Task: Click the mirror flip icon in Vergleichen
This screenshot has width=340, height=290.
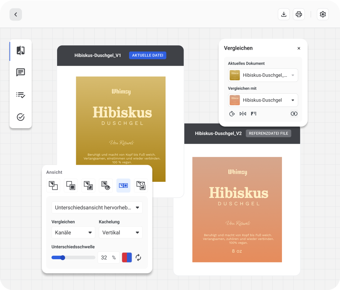Action: [243, 114]
